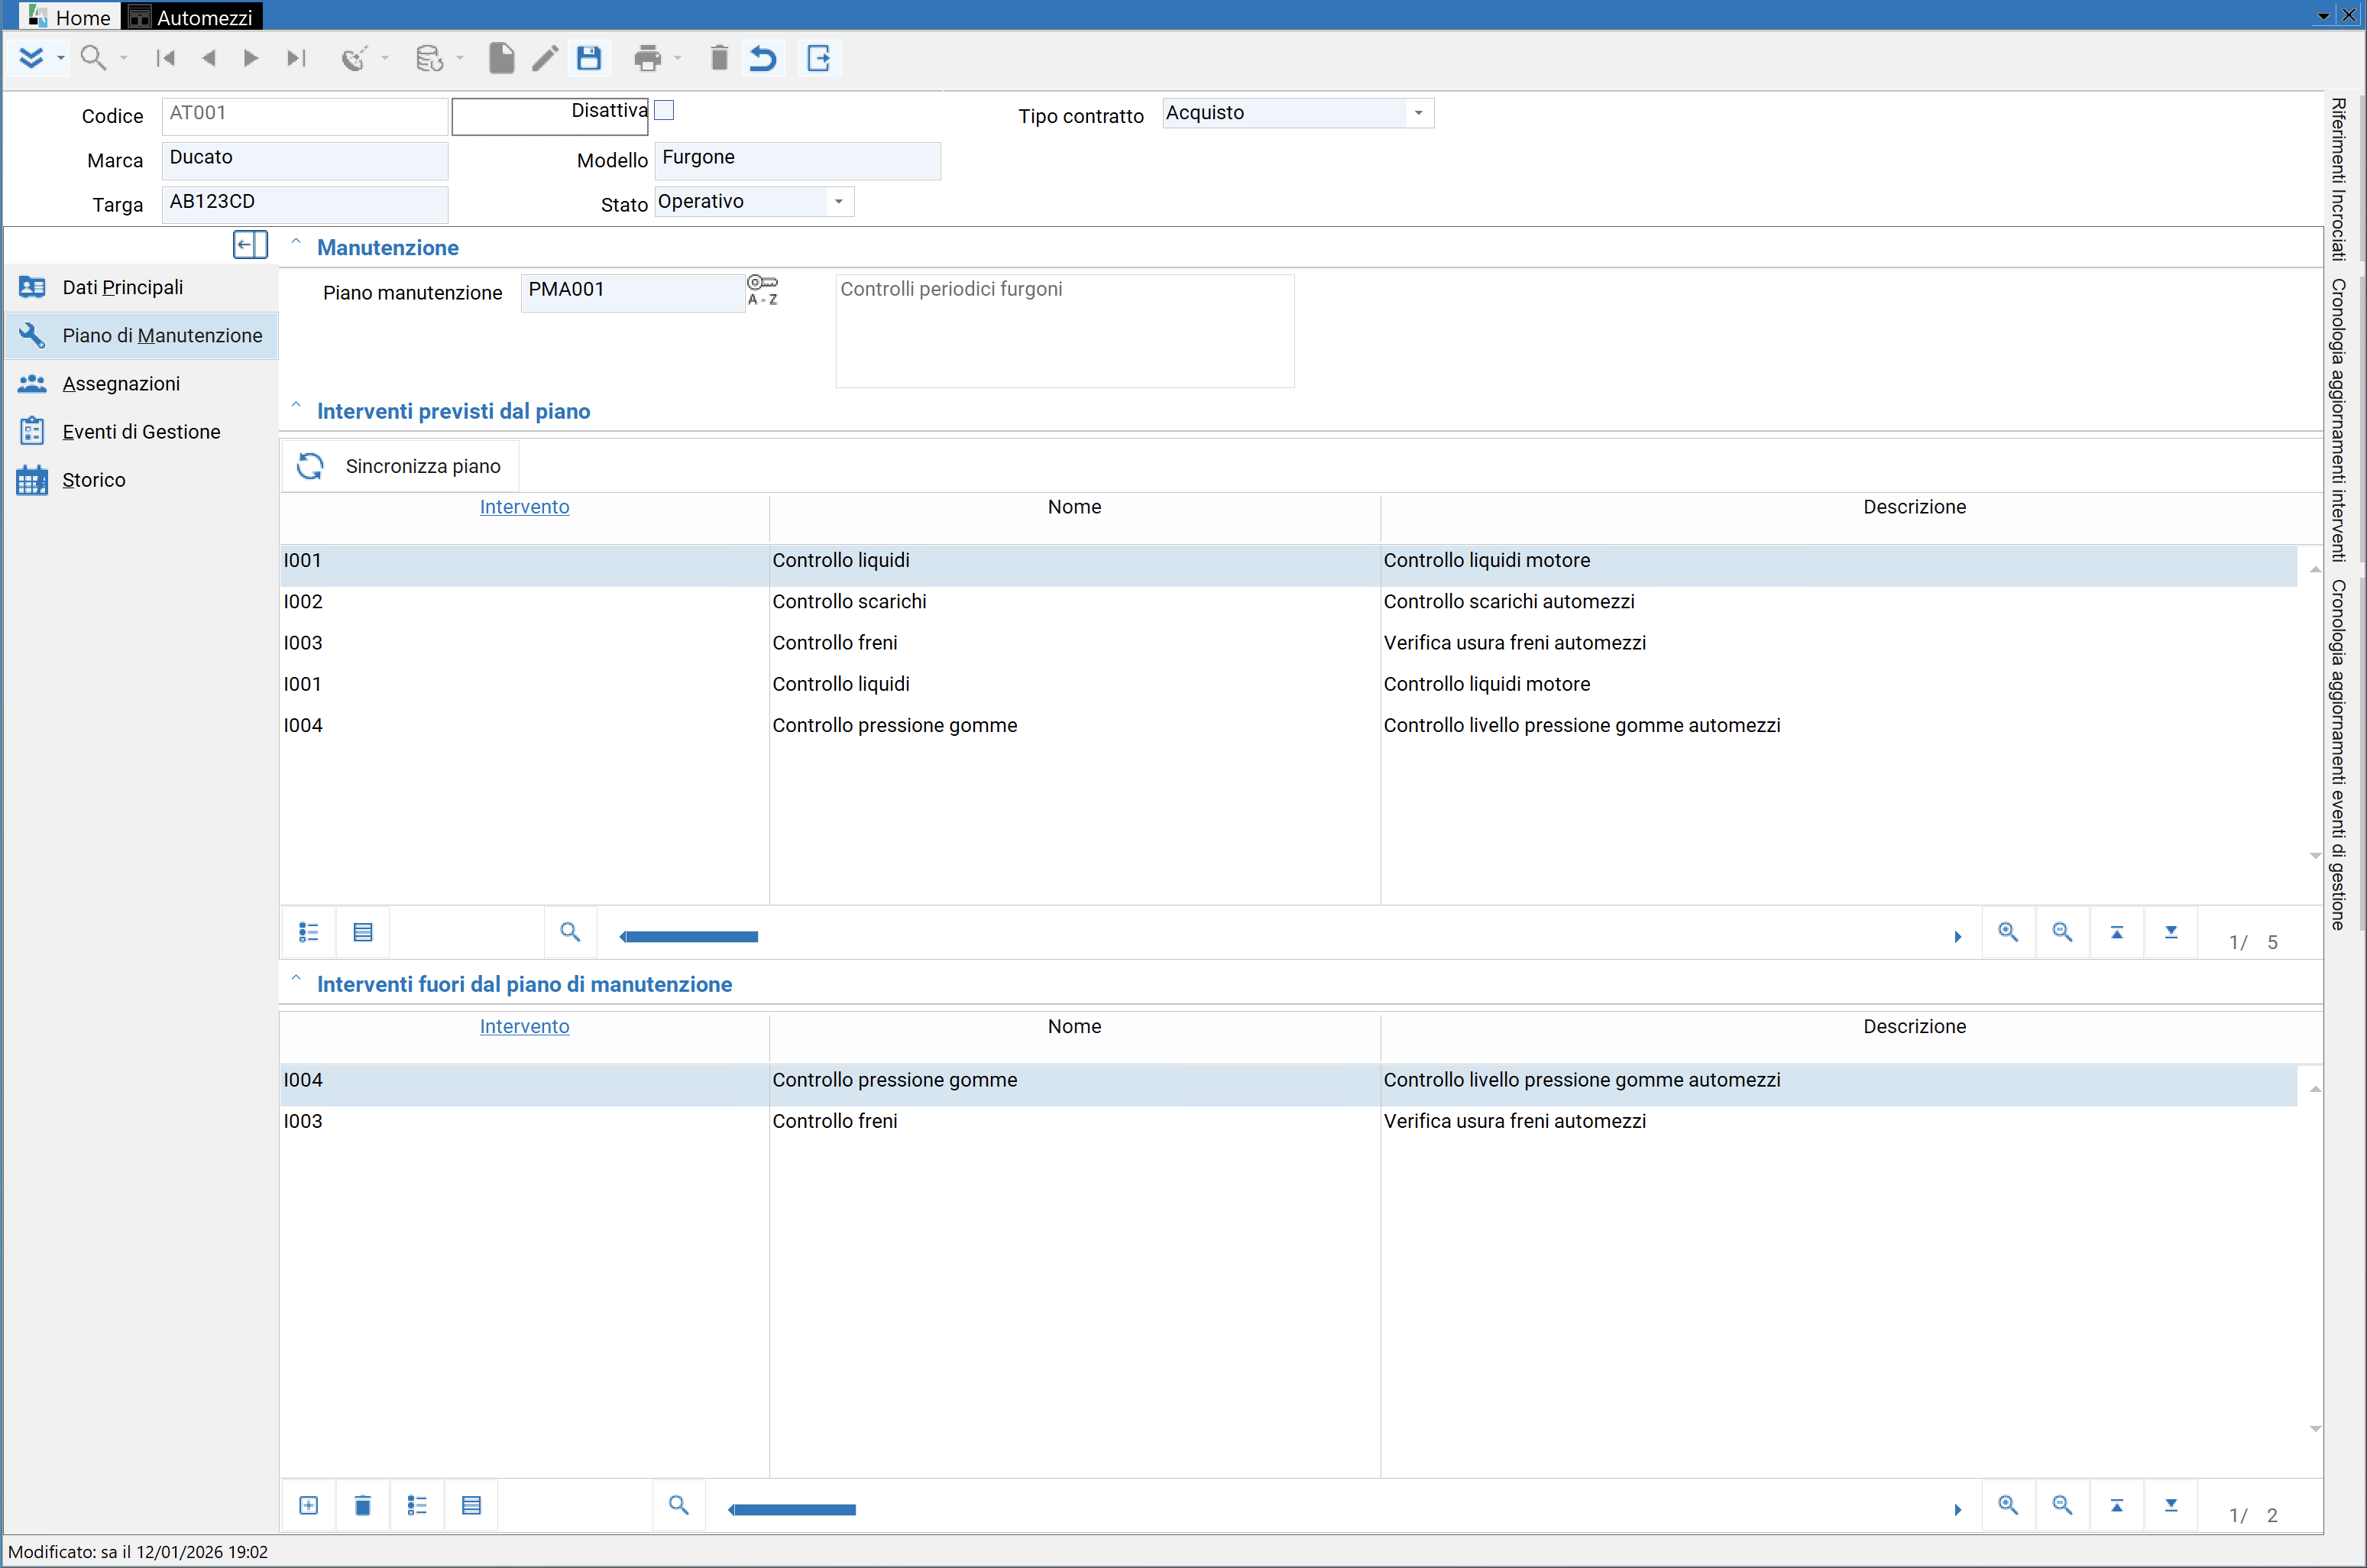Click the Sincronizza piano button
The image size is (2367, 1568).
click(400, 466)
